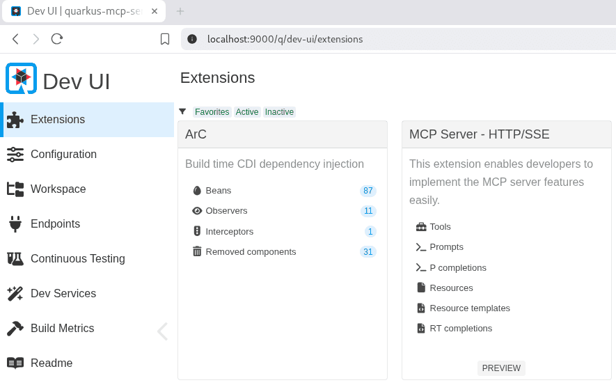The width and height of the screenshot is (616, 385).
Task: Open the Build Metrics page
Action: coord(87,329)
